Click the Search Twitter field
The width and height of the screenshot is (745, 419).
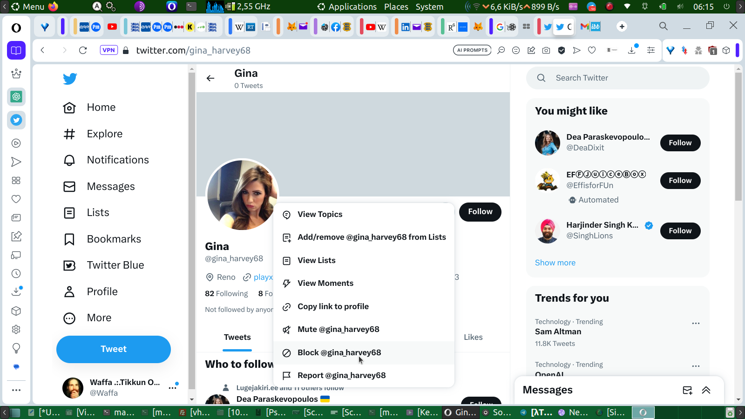(x=618, y=78)
